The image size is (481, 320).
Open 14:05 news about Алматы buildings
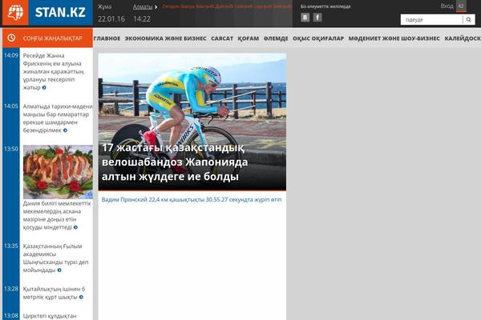pos(58,118)
